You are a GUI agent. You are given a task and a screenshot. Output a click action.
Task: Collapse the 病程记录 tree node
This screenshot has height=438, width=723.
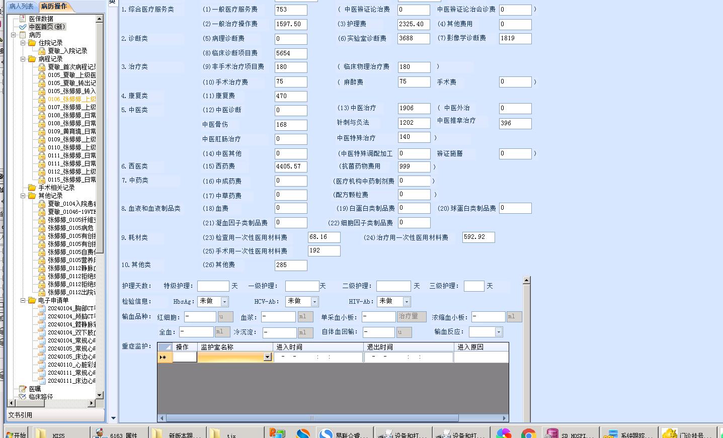point(23,59)
